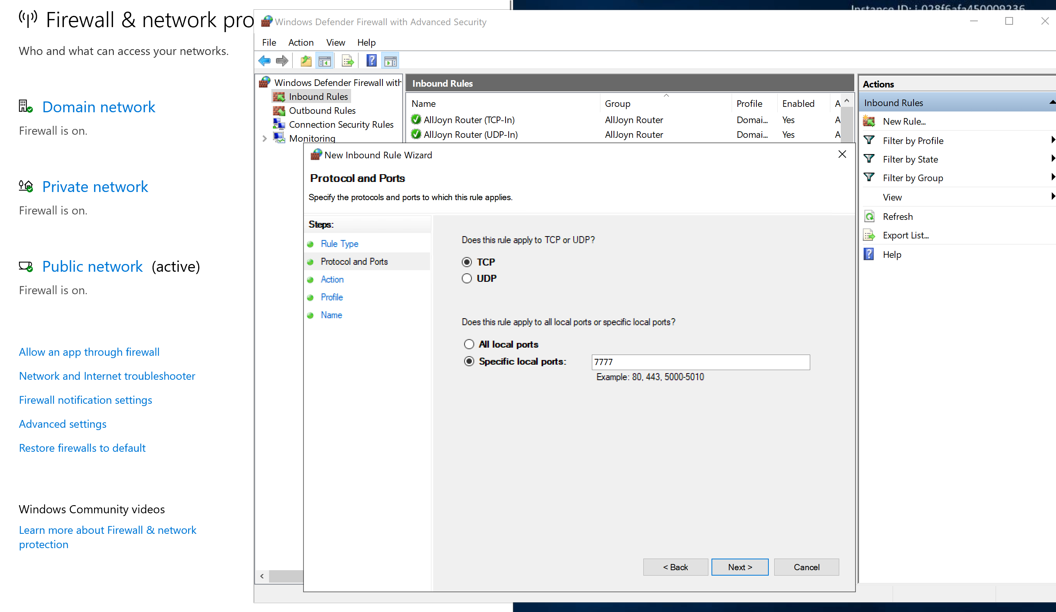This screenshot has height=612, width=1056.
Task: Click the Back button in the wizard
Action: (675, 567)
